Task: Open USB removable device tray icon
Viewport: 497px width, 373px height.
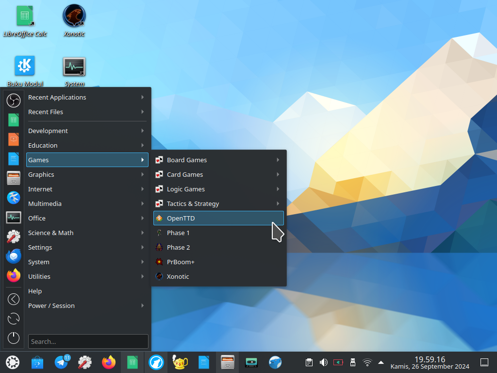Action: [x=353, y=362]
